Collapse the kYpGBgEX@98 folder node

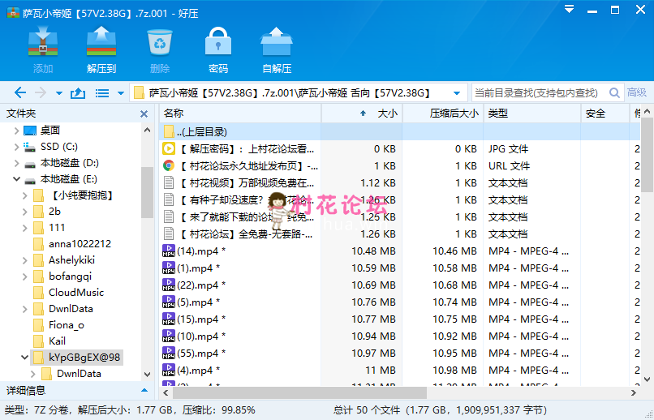(x=24, y=358)
